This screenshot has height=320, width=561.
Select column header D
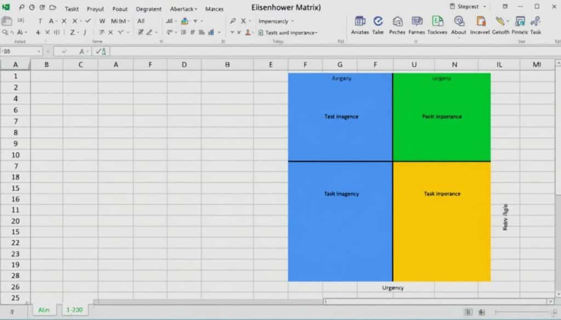coord(184,65)
